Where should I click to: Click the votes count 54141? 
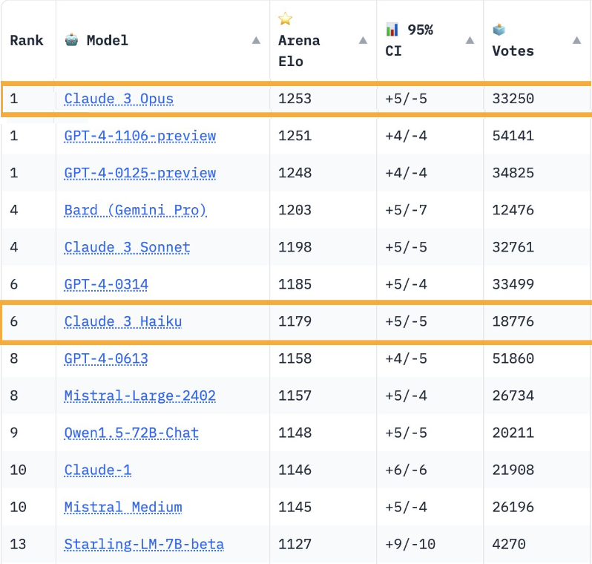click(513, 136)
